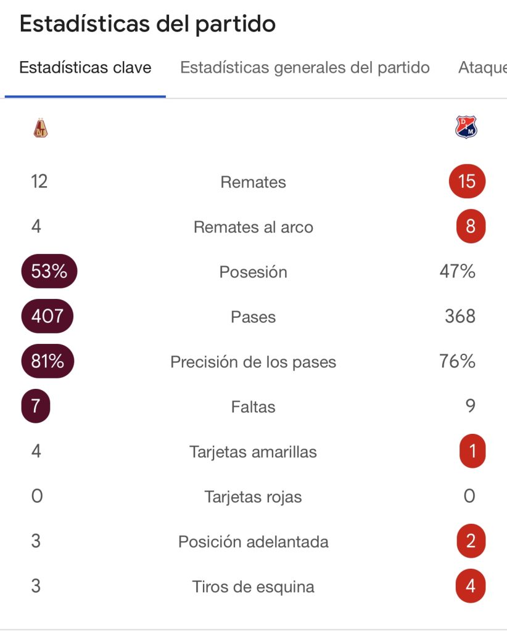Select the Estadísticas clave tab

click(x=85, y=67)
